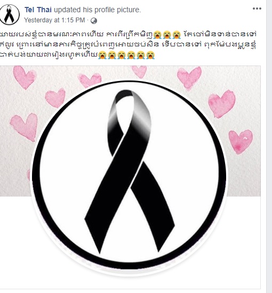Click the third crying emoji in first line
This screenshot has height=293, width=272.
click(177, 35)
